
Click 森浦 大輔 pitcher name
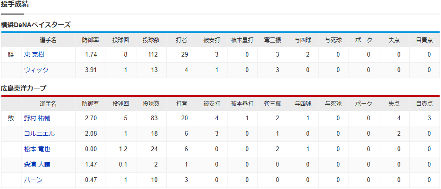coord(37,164)
